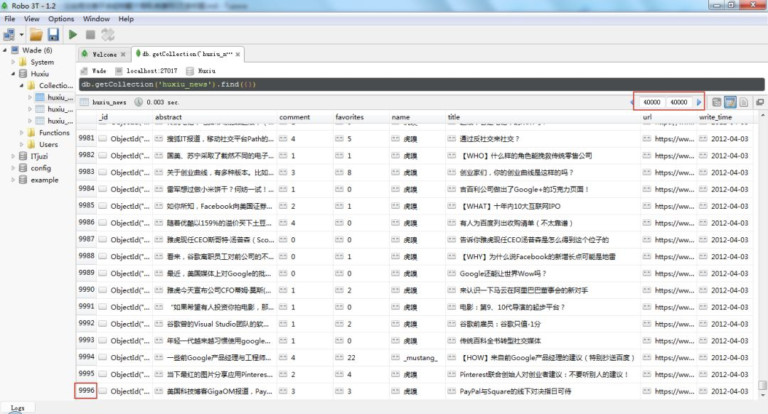Click the Huxiu database icon in the tree

point(23,74)
